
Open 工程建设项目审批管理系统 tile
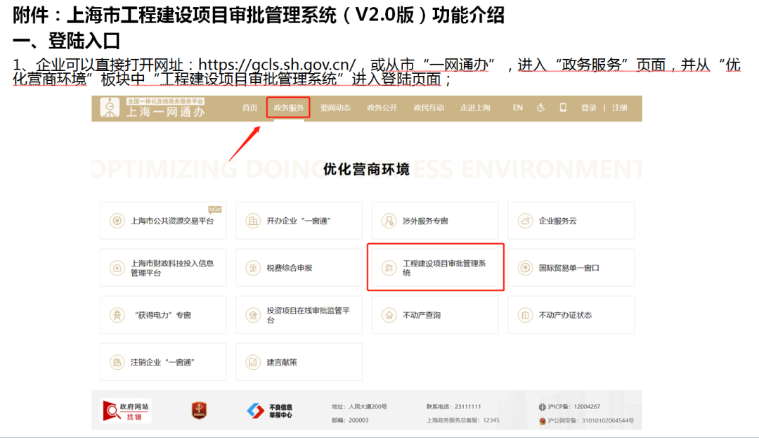click(436, 268)
